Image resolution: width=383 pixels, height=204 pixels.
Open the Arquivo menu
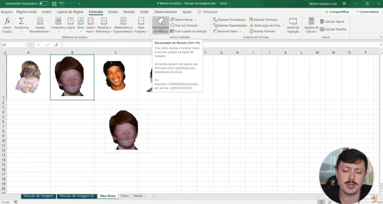[x=7, y=12]
